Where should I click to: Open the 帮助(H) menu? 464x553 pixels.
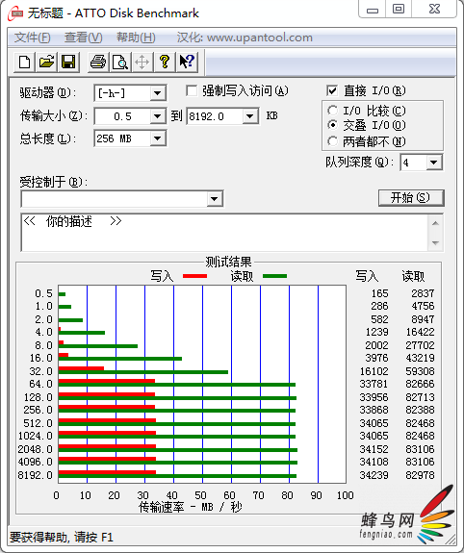[136, 38]
